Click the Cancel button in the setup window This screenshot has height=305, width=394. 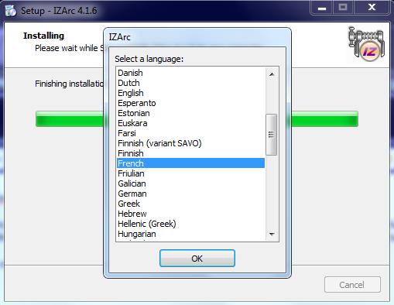click(352, 285)
